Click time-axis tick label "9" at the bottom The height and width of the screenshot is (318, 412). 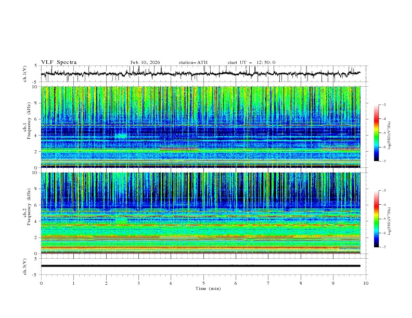click(x=333, y=283)
